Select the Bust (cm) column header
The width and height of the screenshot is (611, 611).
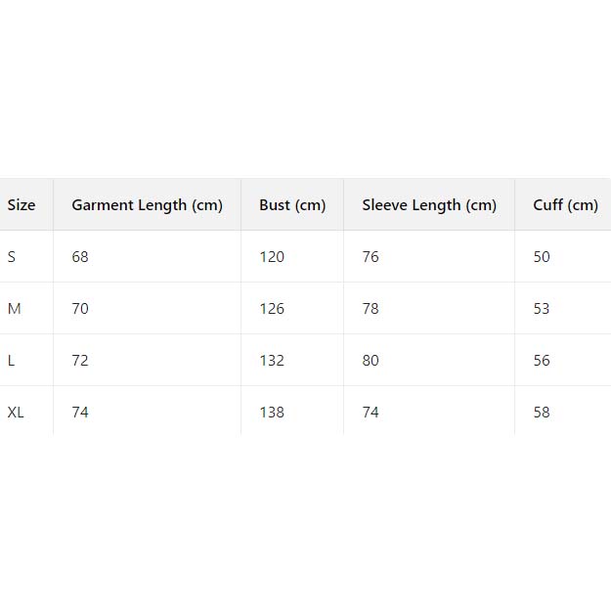pyautogui.click(x=292, y=205)
